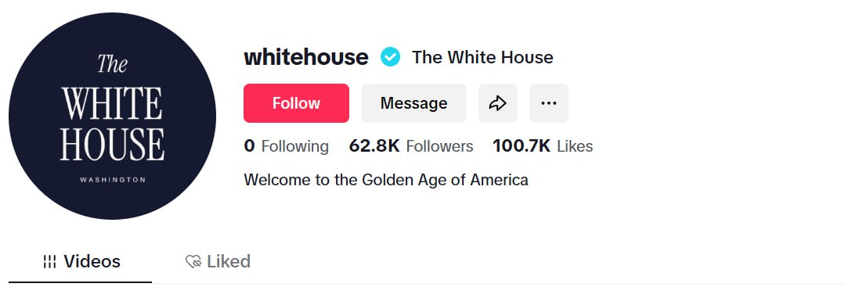Click the 100.7K likes count
The width and height of the screenshot is (845, 294).
pos(522,146)
